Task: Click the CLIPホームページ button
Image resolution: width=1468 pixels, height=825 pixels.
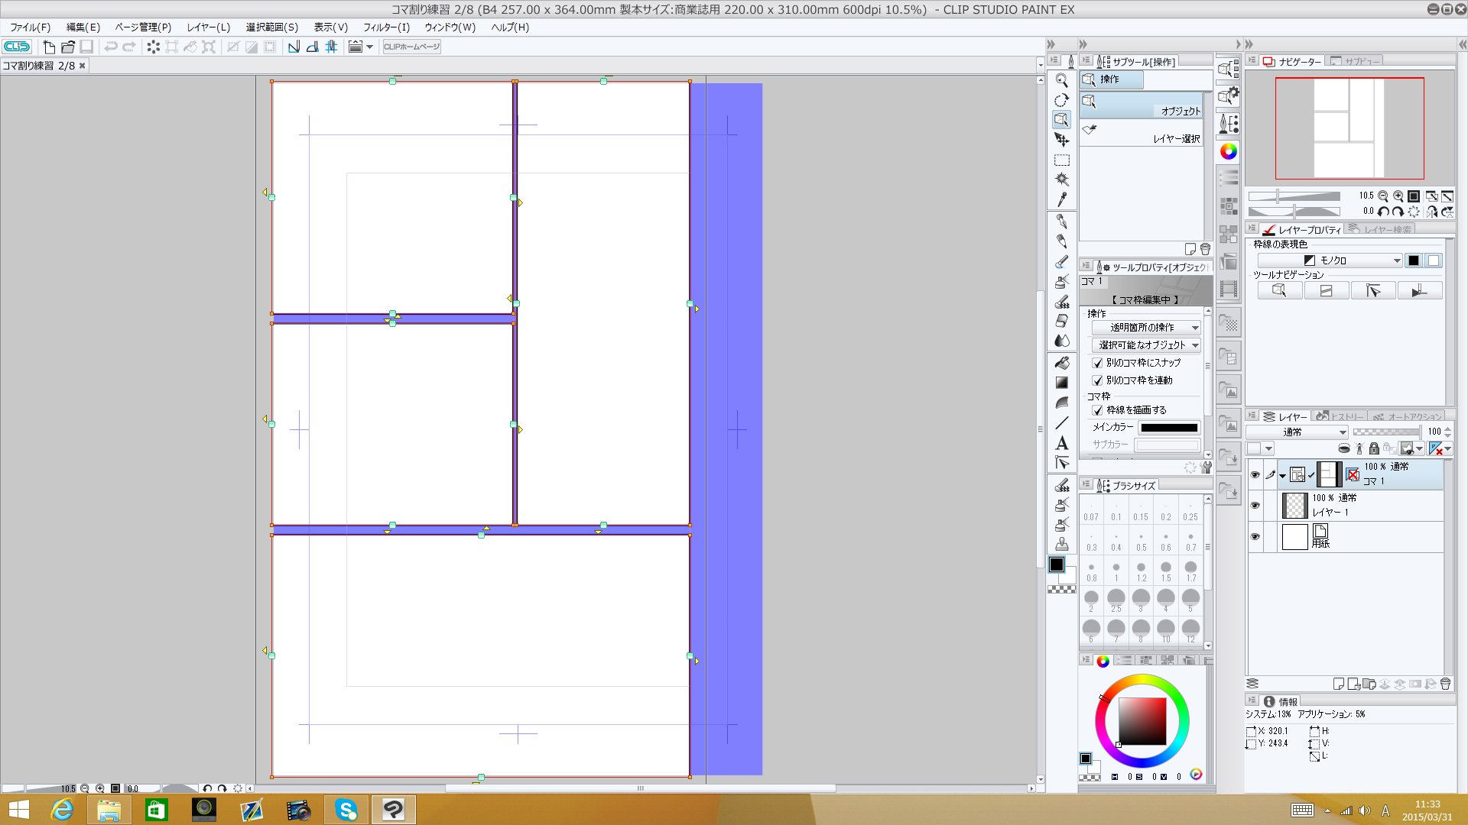Action: [411, 47]
